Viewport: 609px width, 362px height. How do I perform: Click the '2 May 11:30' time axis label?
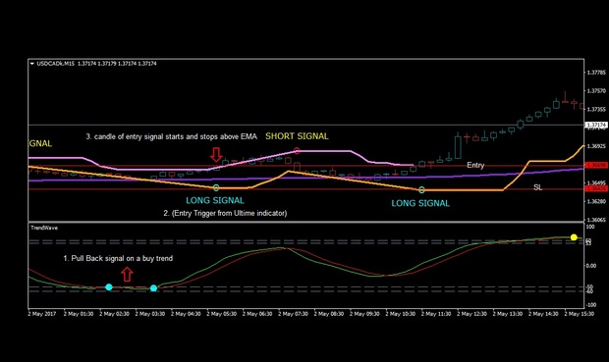[x=436, y=314]
